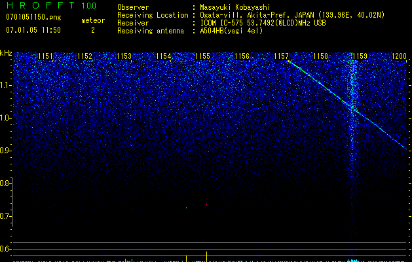Image resolution: width=412 pixels, height=262 pixels.
Task: Click observer name Masayuki Kobayashi
Action: click(235, 7)
